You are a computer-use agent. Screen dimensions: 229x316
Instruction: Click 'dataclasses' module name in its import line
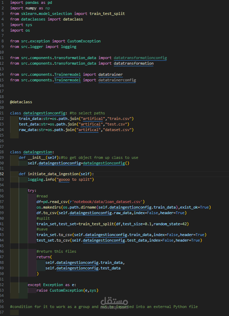point(33,19)
